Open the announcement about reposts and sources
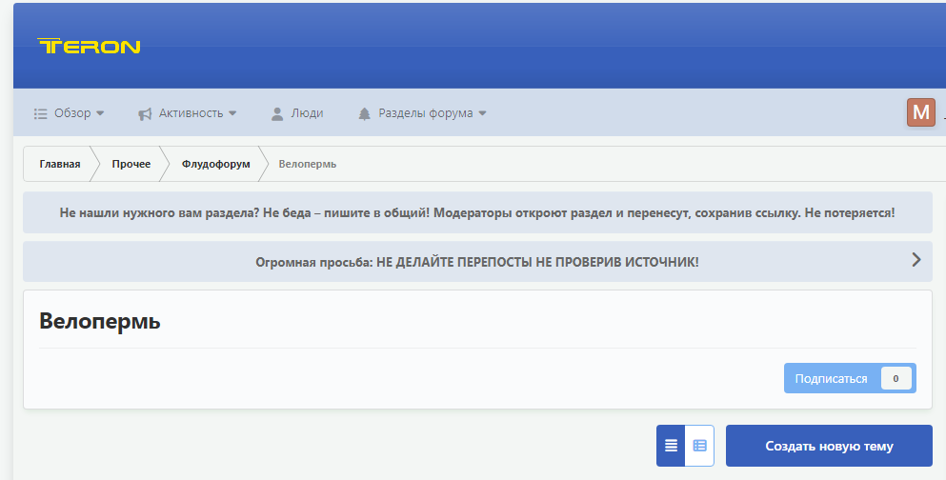The image size is (946, 480). pos(477,262)
